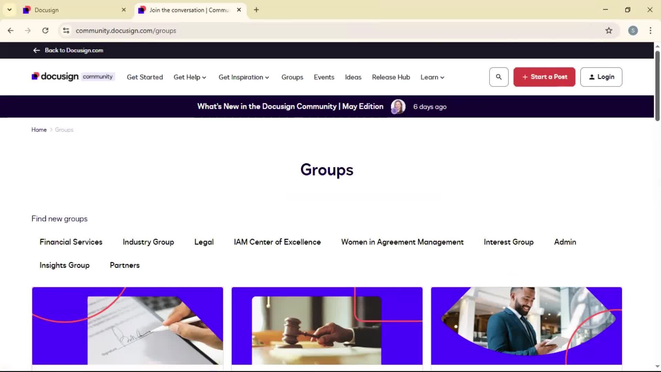Open the Chrome profile avatar
Image resolution: width=661 pixels, height=372 pixels.
[633, 31]
